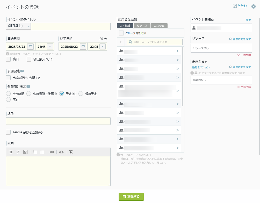Click たたむ collapse link
260x203 pixels.
(x=240, y=6)
